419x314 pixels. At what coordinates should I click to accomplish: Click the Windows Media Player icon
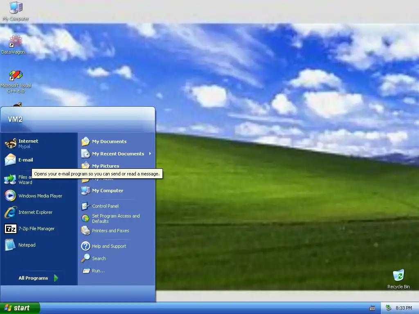pos(10,196)
